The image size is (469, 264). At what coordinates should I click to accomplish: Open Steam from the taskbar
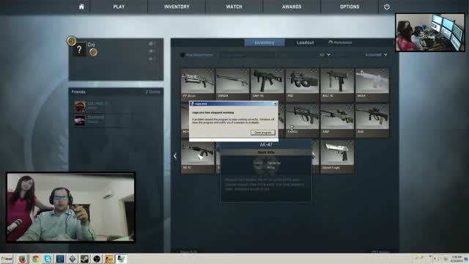coord(84,259)
